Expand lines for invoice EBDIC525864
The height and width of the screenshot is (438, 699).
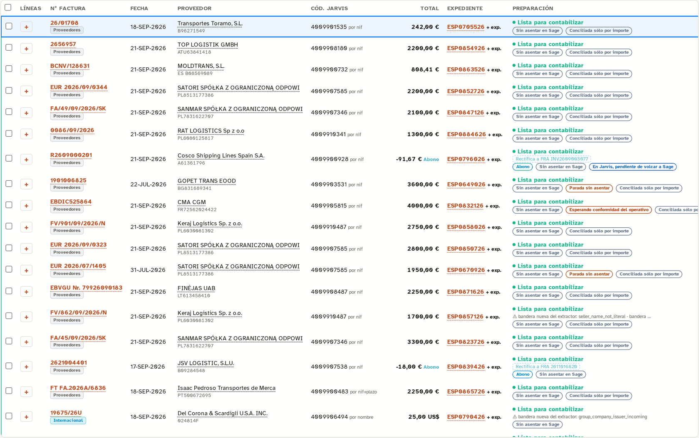pos(26,206)
